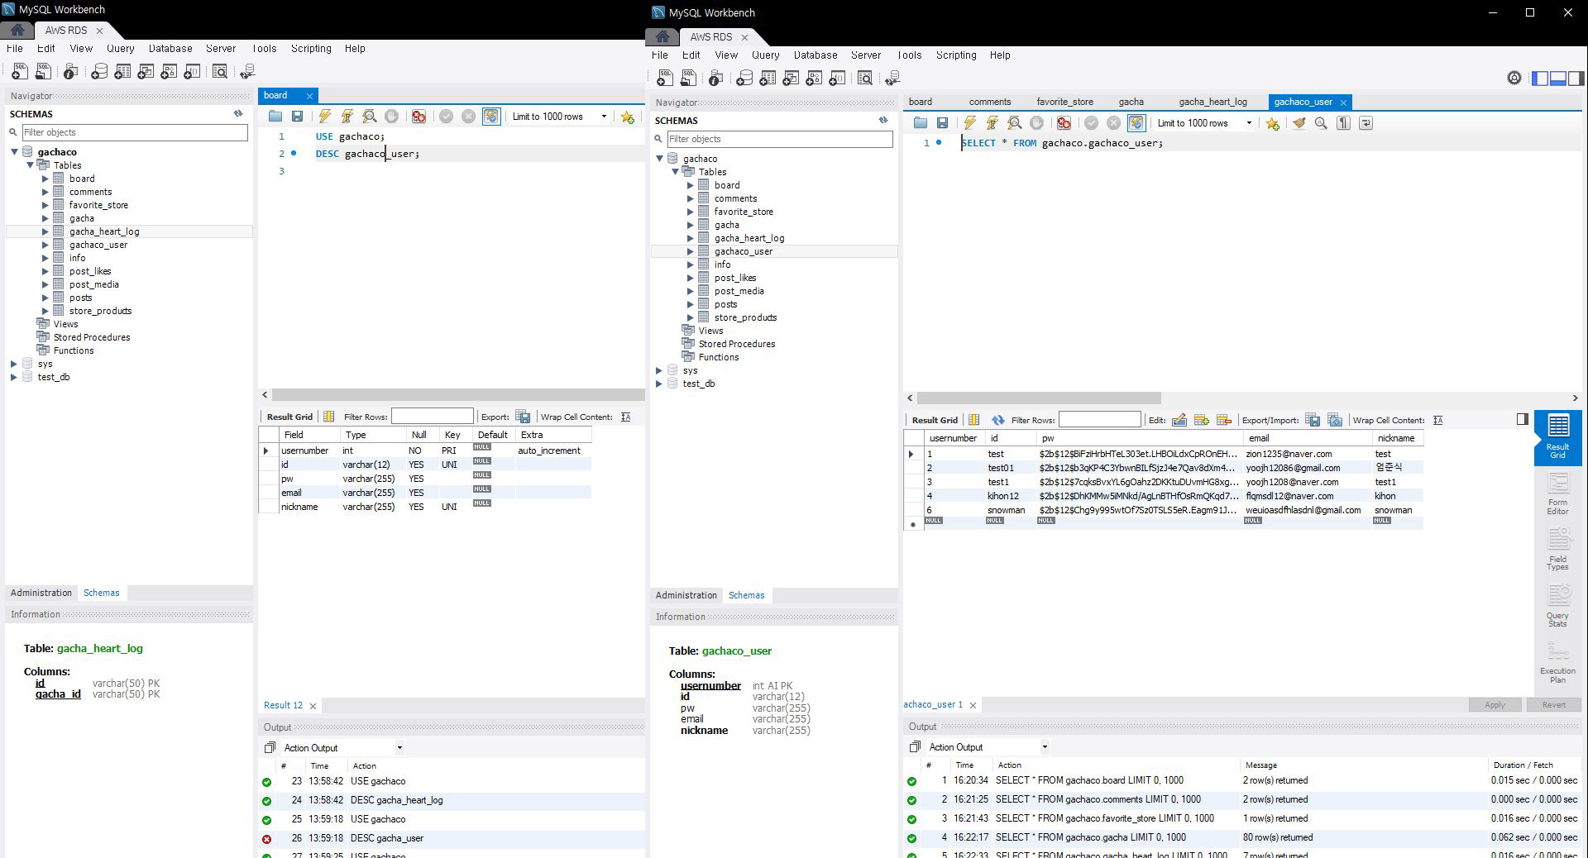Switch to gacha_heart_log query tab
The width and height of the screenshot is (1588, 858).
point(1213,102)
